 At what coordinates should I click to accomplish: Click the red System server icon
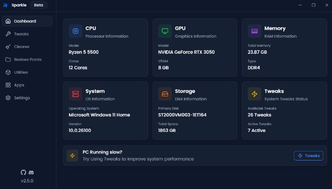tap(75, 94)
